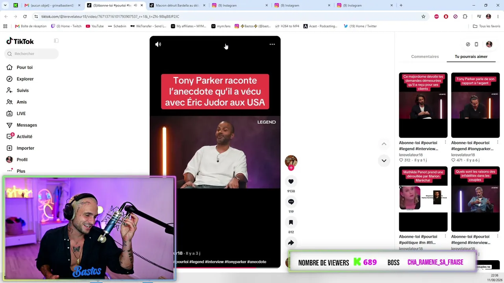Image resolution: width=504 pixels, height=283 pixels.
Task: Switch to the Commentaires tab
Action: (x=425, y=57)
